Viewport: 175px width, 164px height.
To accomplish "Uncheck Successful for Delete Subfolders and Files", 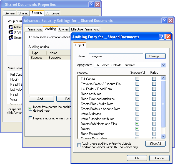I will tap(137, 124).
